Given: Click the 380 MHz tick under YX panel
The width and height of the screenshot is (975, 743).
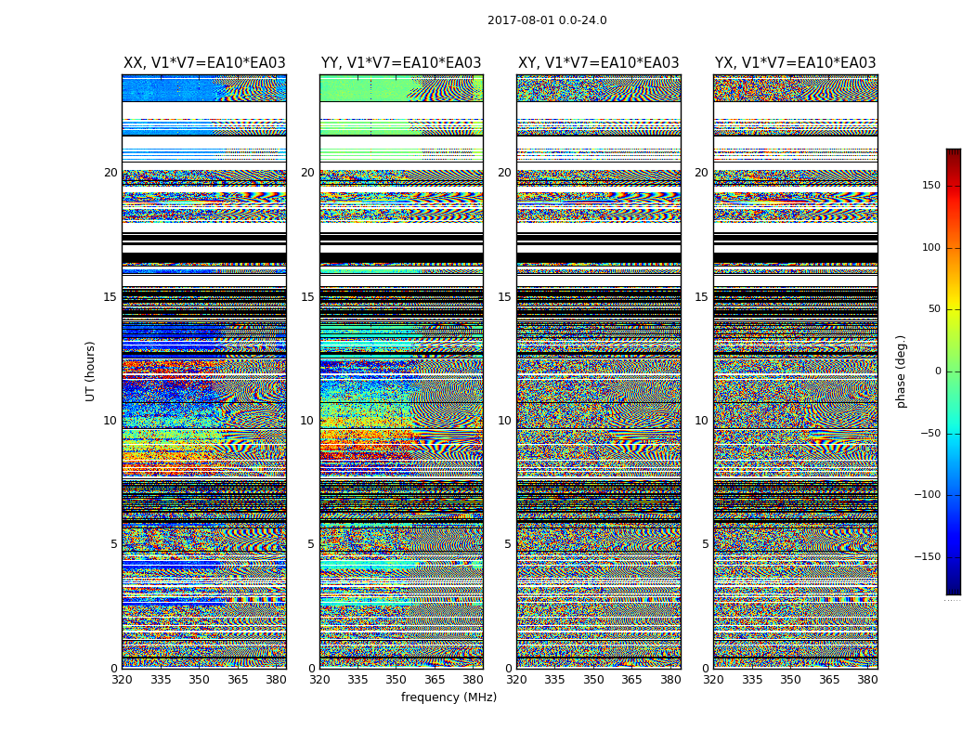Looking at the screenshot, I should (867, 680).
